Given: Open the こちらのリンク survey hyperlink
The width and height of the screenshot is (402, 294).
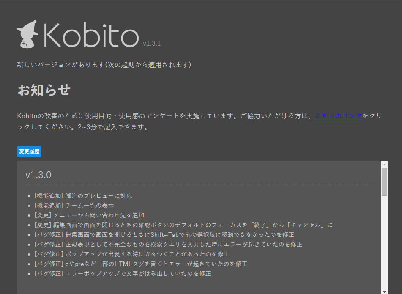Looking at the screenshot, I should click(x=338, y=115).
